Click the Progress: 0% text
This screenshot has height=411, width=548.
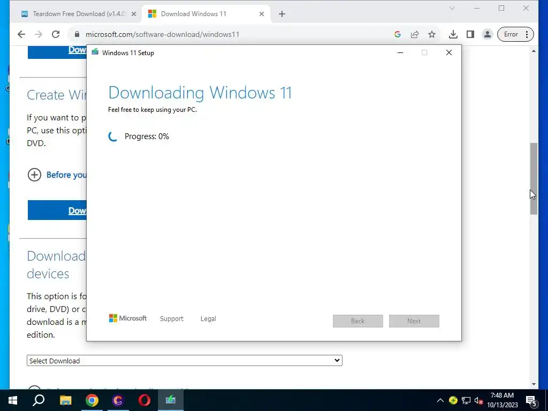click(147, 136)
